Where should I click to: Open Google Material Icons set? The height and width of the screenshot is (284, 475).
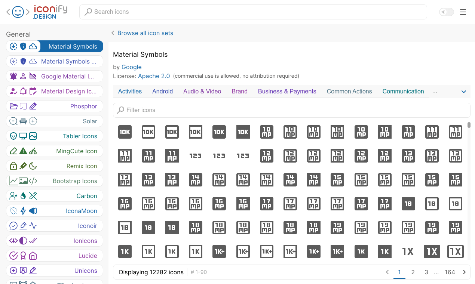click(x=55, y=76)
